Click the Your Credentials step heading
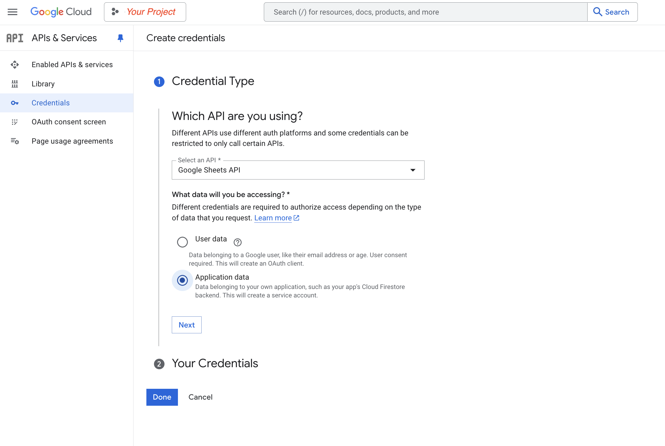 (215, 363)
